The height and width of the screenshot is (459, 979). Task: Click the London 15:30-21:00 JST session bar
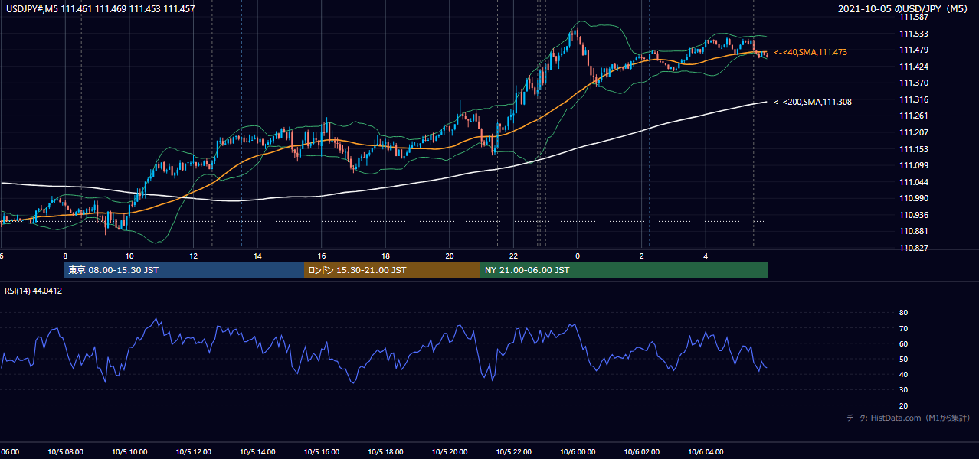coord(392,270)
